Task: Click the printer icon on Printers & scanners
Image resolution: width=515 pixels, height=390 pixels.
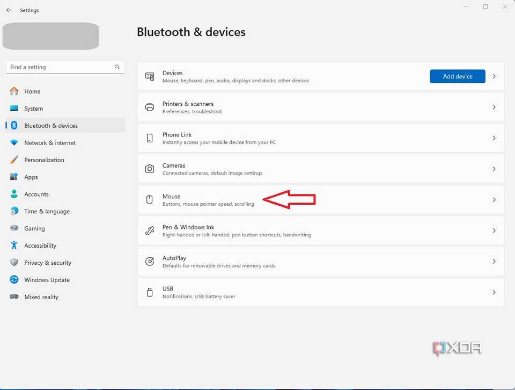Action: pos(150,107)
